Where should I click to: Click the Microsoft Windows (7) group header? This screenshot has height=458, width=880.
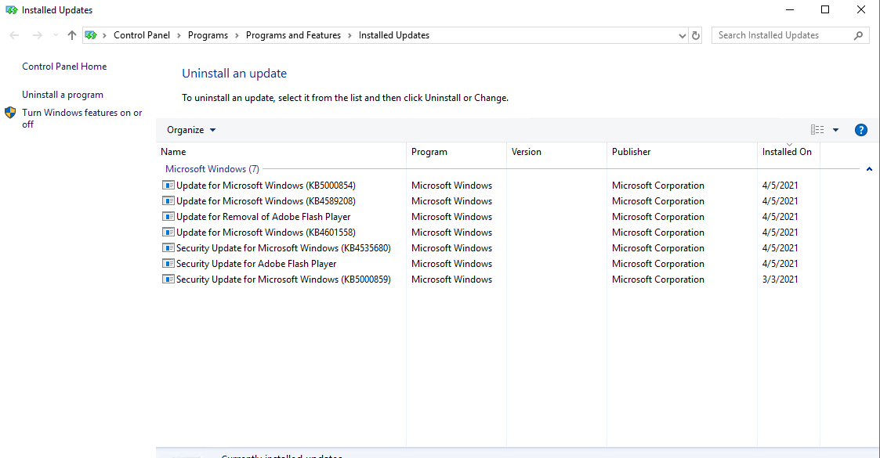[x=212, y=169]
